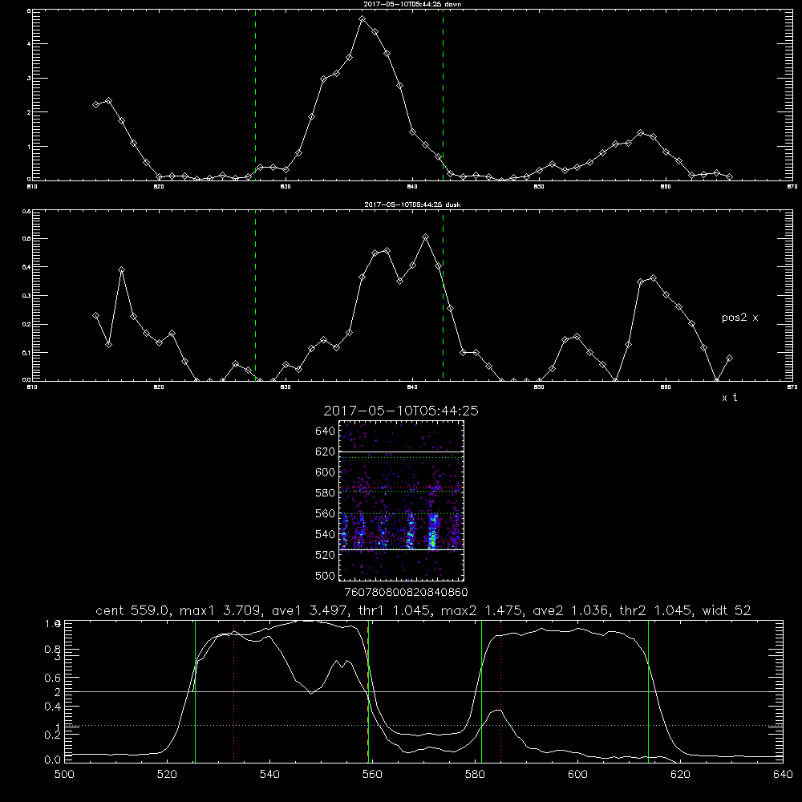Click the highest diamond marker in dusk plot
This screenshot has height=802, width=802.
(425, 237)
